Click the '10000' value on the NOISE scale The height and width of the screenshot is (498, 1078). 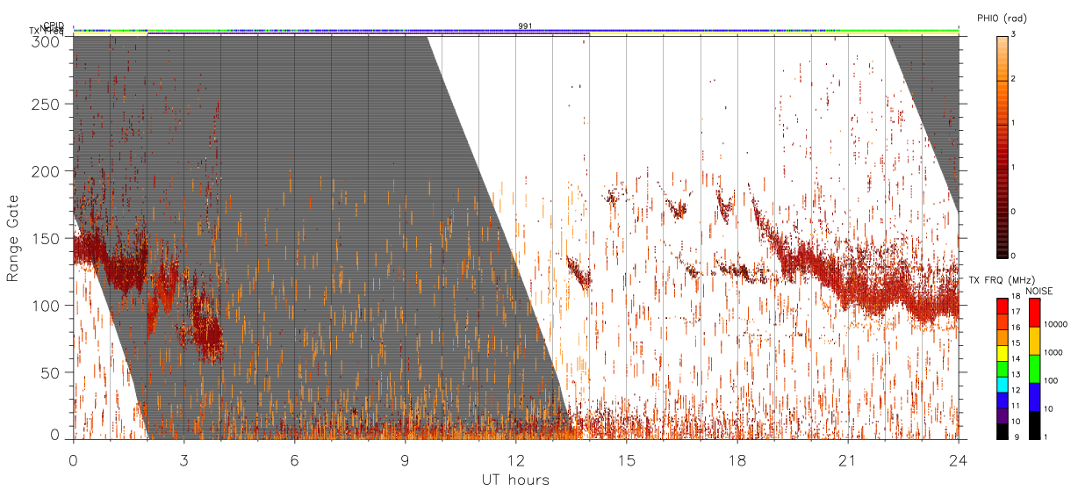[1054, 324]
